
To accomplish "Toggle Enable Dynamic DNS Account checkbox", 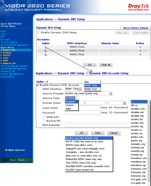I will click(x=38, y=85).
